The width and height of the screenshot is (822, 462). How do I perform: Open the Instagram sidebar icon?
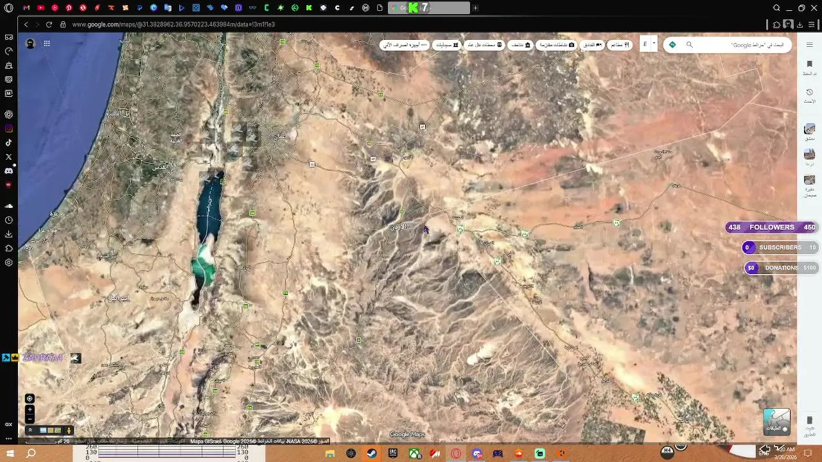point(9,128)
